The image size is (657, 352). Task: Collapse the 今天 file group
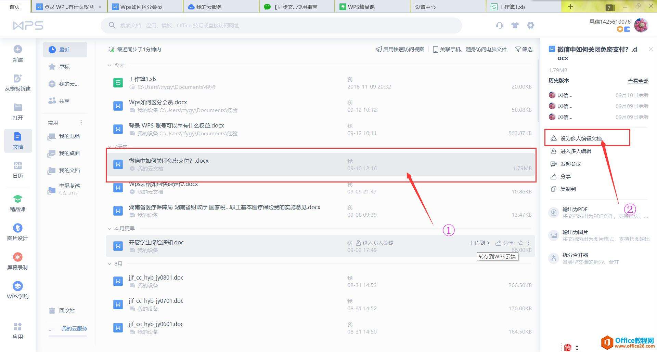(109, 65)
